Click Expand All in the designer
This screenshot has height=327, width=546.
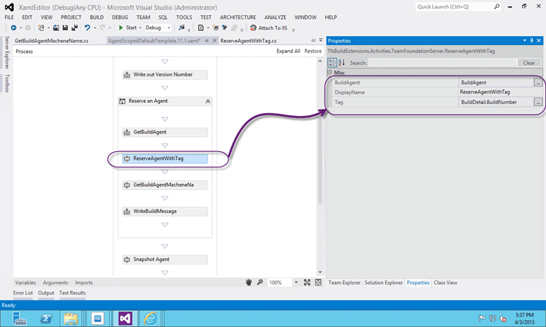(x=288, y=51)
